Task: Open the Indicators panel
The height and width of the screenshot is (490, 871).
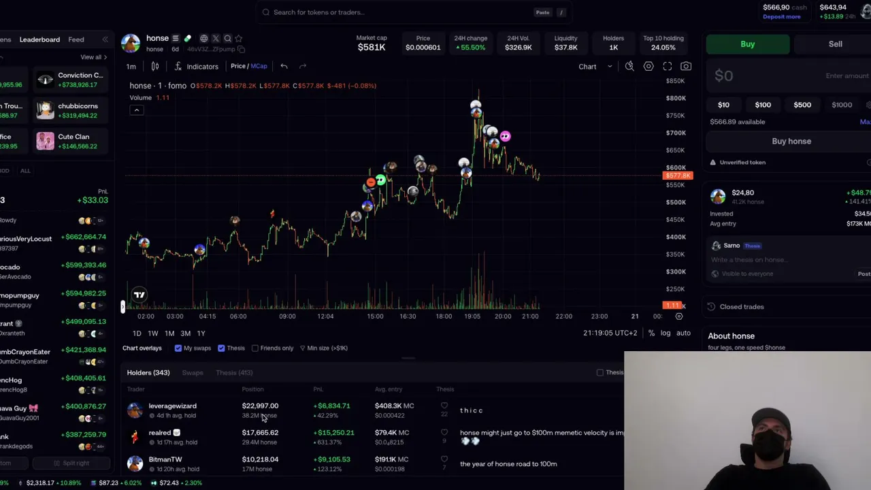Action: (x=196, y=66)
